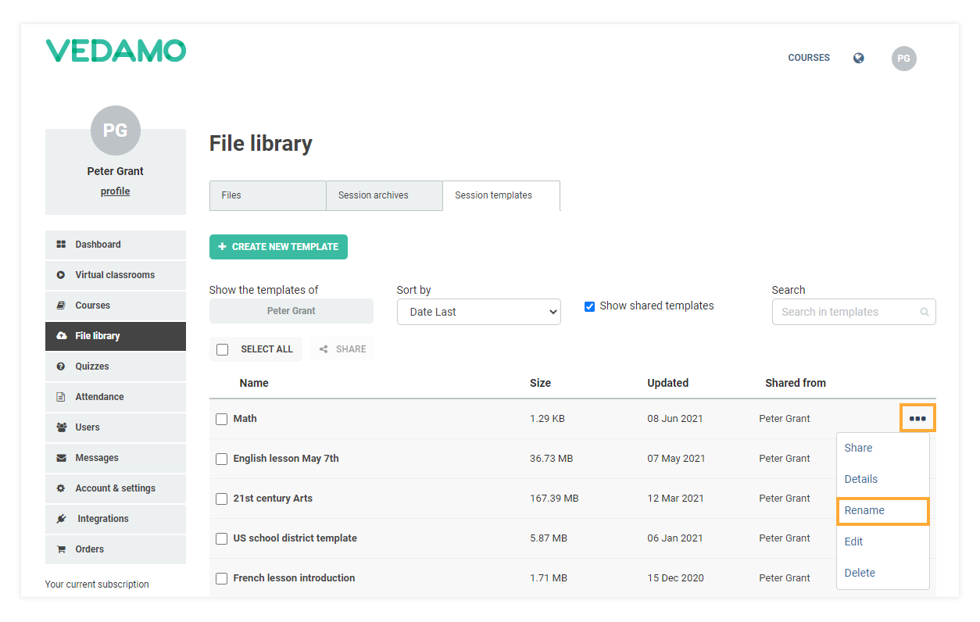
Task: Click the Users group icon
Action: tap(62, 427)
